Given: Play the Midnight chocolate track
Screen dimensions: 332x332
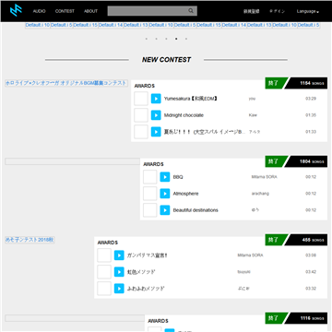Looking at the screenshot, I should tap(156, 115).
